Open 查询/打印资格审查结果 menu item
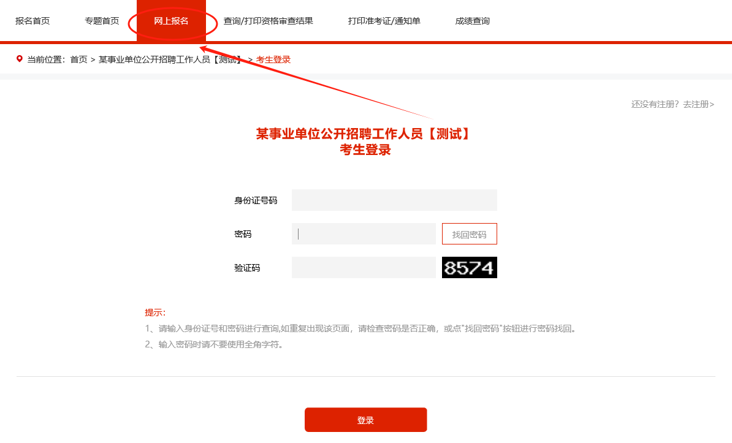 268,21
